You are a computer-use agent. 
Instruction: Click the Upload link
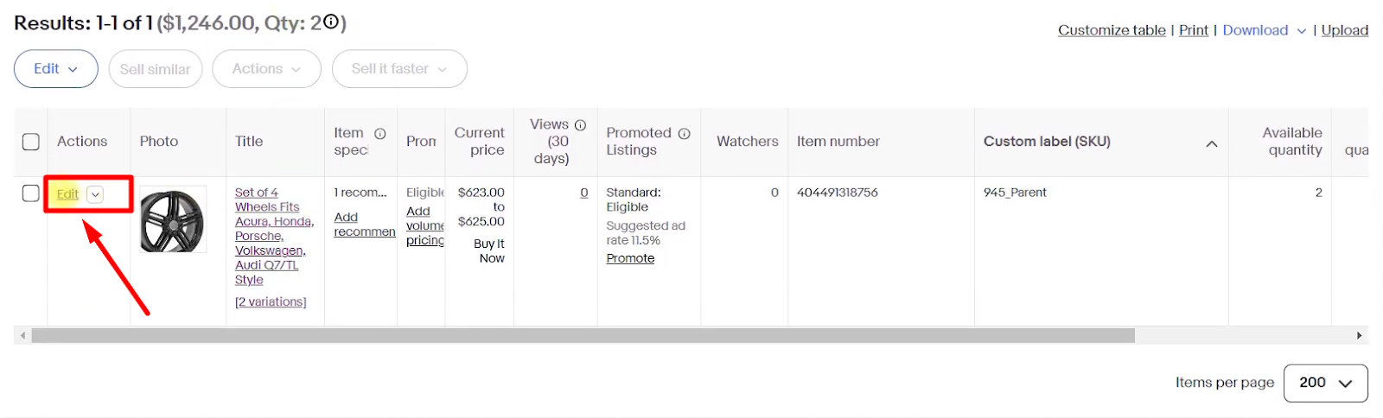(1345, 30)
